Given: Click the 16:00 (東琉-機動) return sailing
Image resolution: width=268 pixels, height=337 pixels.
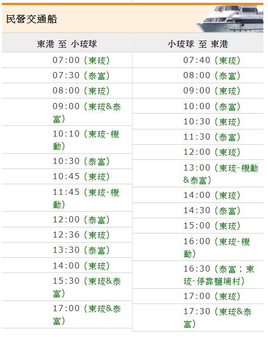Looking at the screenshot, I should pos(216,247).
